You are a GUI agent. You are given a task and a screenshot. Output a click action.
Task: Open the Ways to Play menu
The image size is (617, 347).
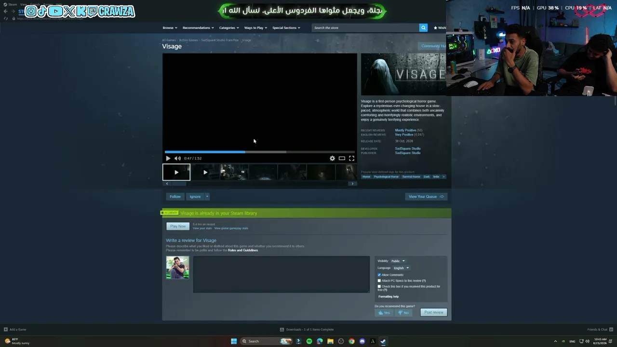click(255, 27)
